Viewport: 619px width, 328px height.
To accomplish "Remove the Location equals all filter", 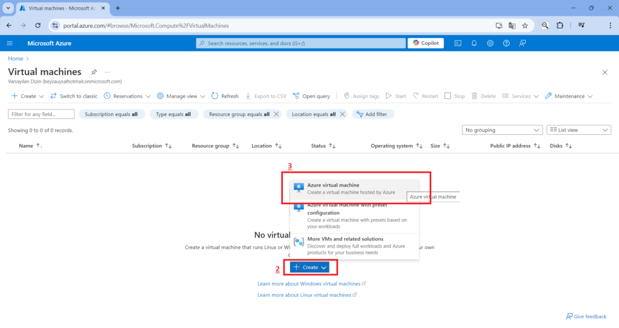I will [x=342, y=114].
